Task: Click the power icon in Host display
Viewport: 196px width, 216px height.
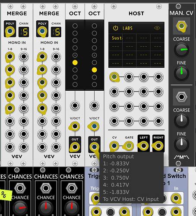Action: tap(115, 28)
